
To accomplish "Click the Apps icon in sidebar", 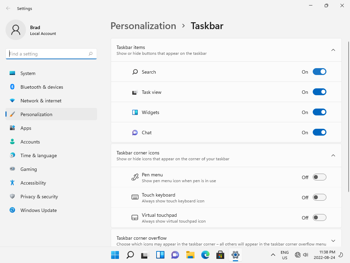I will point(12,128).
